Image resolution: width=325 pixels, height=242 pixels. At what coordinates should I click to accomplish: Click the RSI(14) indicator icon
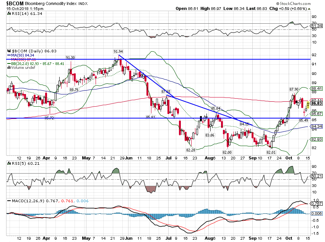coord(9,14)
